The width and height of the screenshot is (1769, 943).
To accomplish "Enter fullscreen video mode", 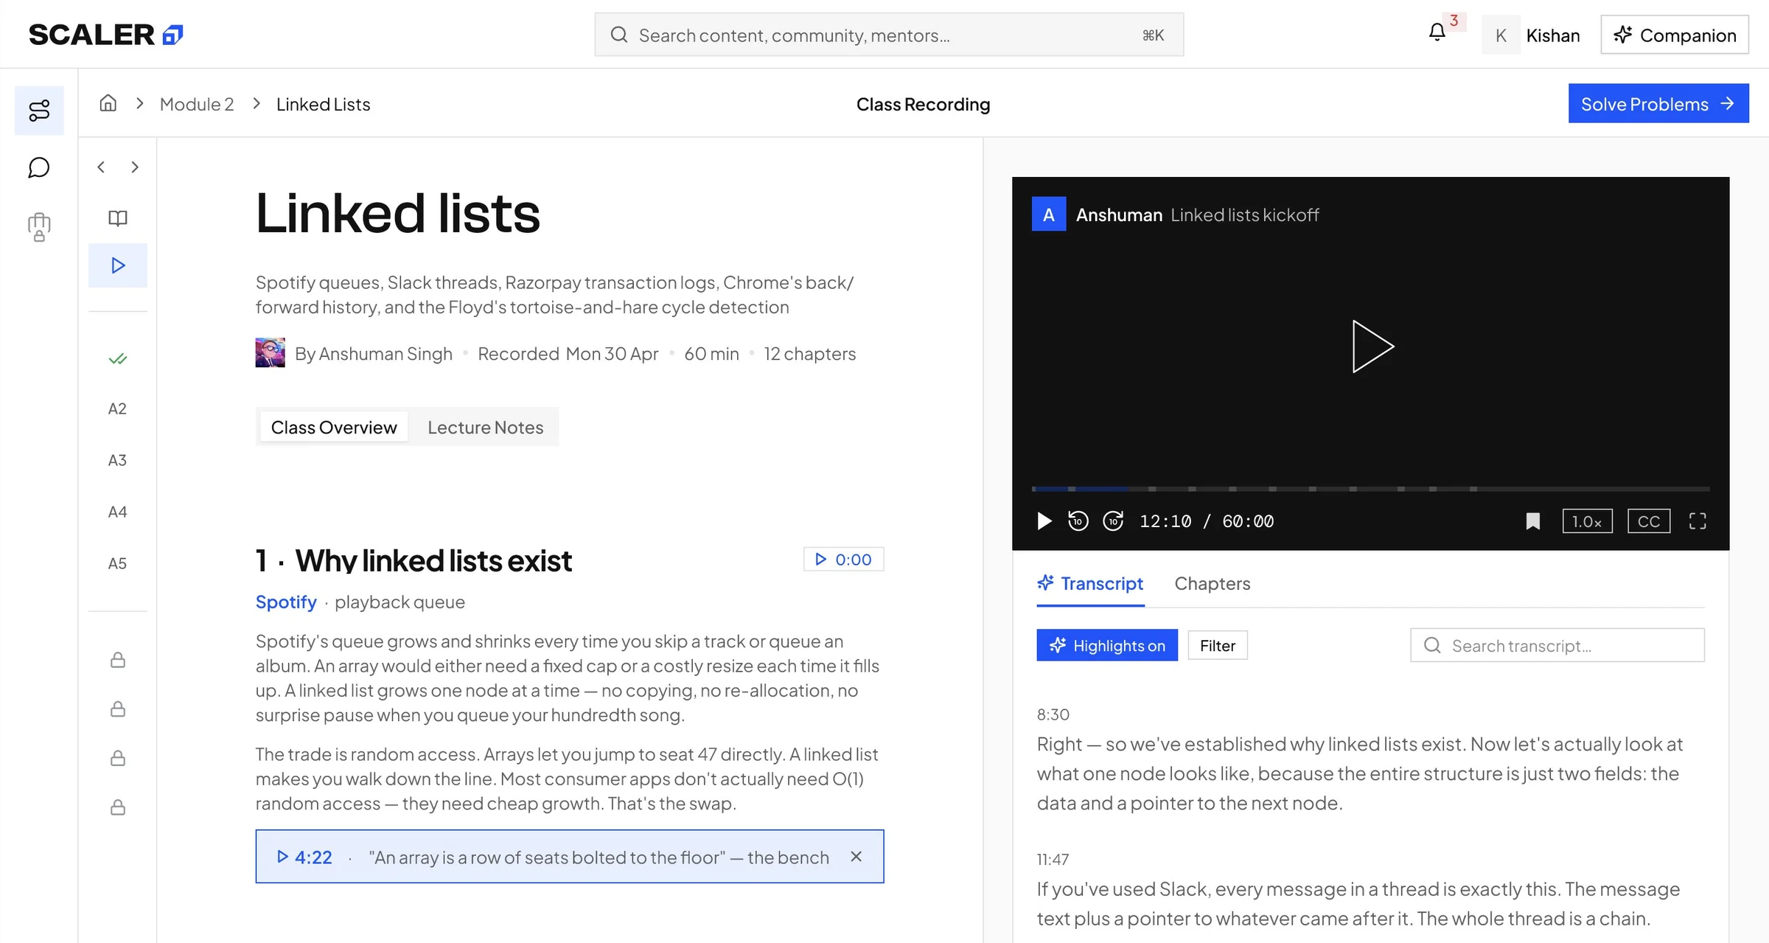I will coord(1698,521).
